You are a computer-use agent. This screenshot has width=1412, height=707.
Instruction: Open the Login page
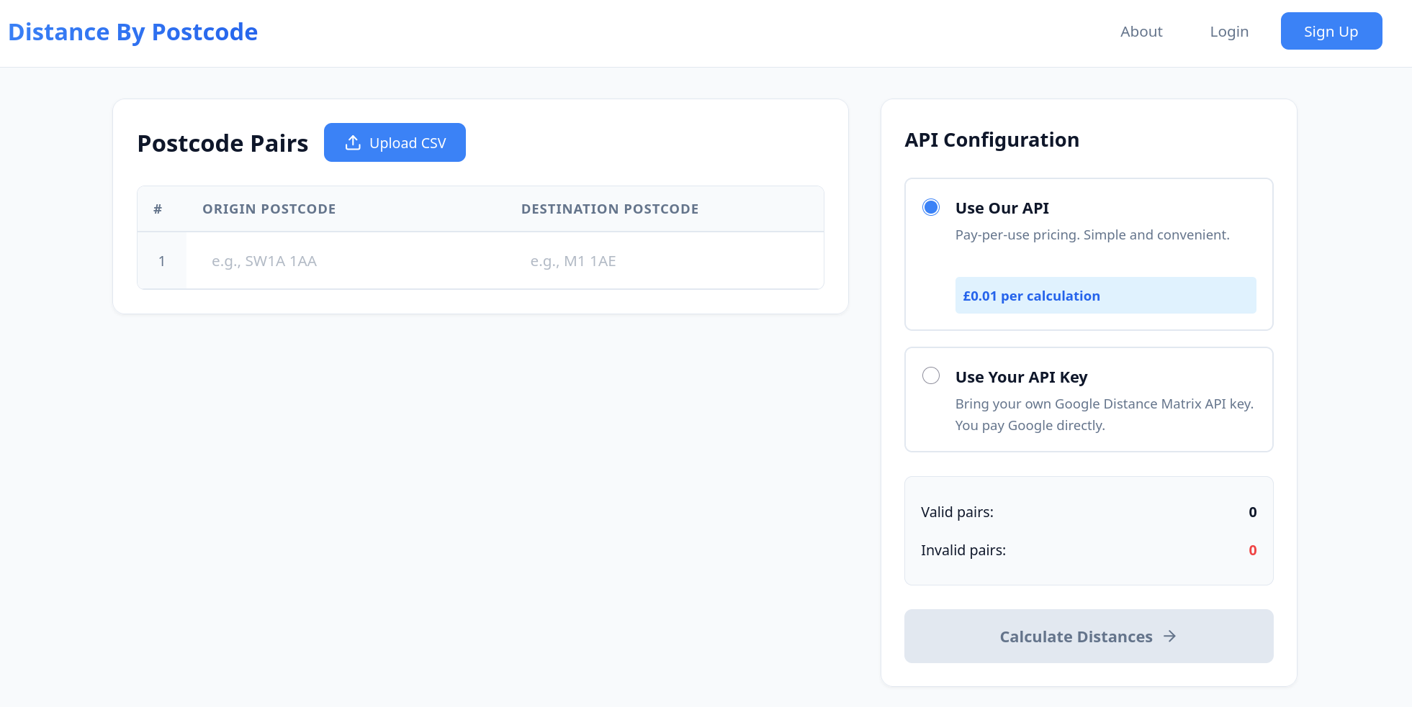tap(1229, 32)
